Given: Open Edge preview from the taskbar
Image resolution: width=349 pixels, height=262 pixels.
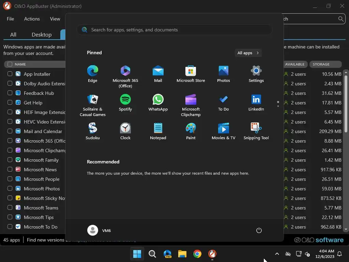Looking at the screenshot, I should pyautogui.click(x=167, y=254).
